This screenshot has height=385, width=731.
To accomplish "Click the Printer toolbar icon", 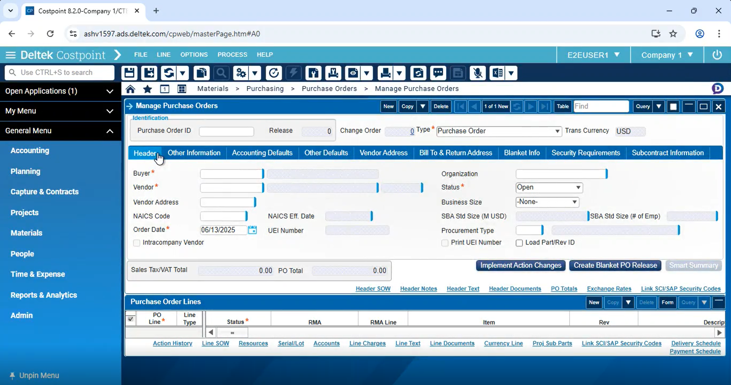I will 385,73.
